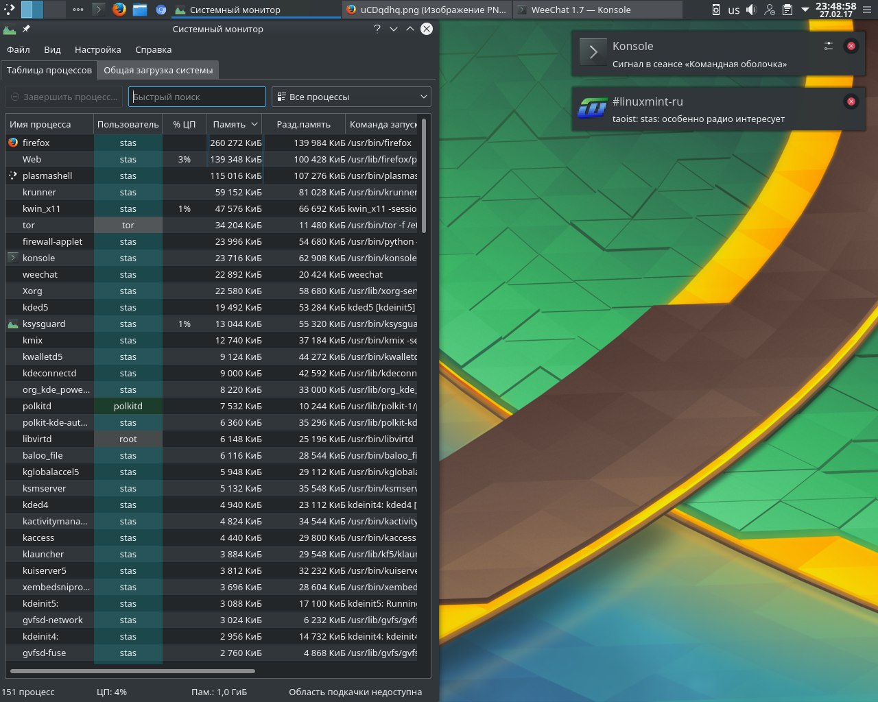Open the Вид menu
This screenshot has width=878, height=702.
pyautogui.click(x=52, y=49)
